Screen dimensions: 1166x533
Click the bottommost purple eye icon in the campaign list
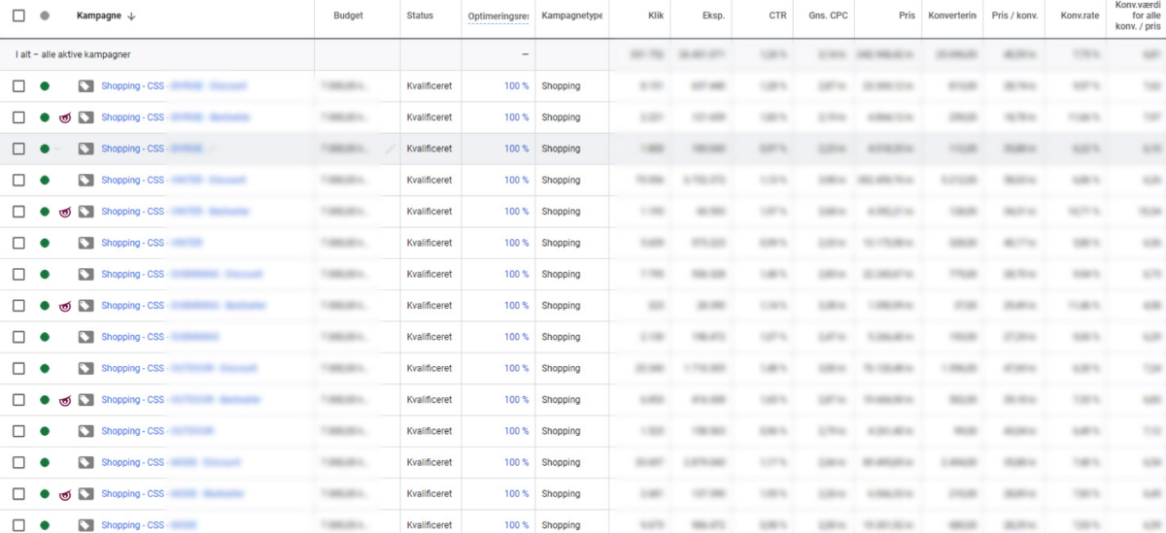point(65,494)
